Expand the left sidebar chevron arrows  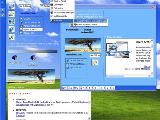coord(3,6)
